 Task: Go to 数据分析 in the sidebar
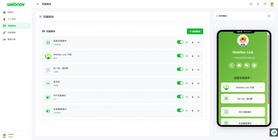point(11,39)
